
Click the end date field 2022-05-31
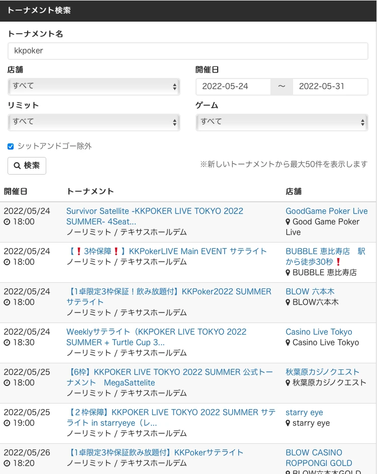(330, 87)
